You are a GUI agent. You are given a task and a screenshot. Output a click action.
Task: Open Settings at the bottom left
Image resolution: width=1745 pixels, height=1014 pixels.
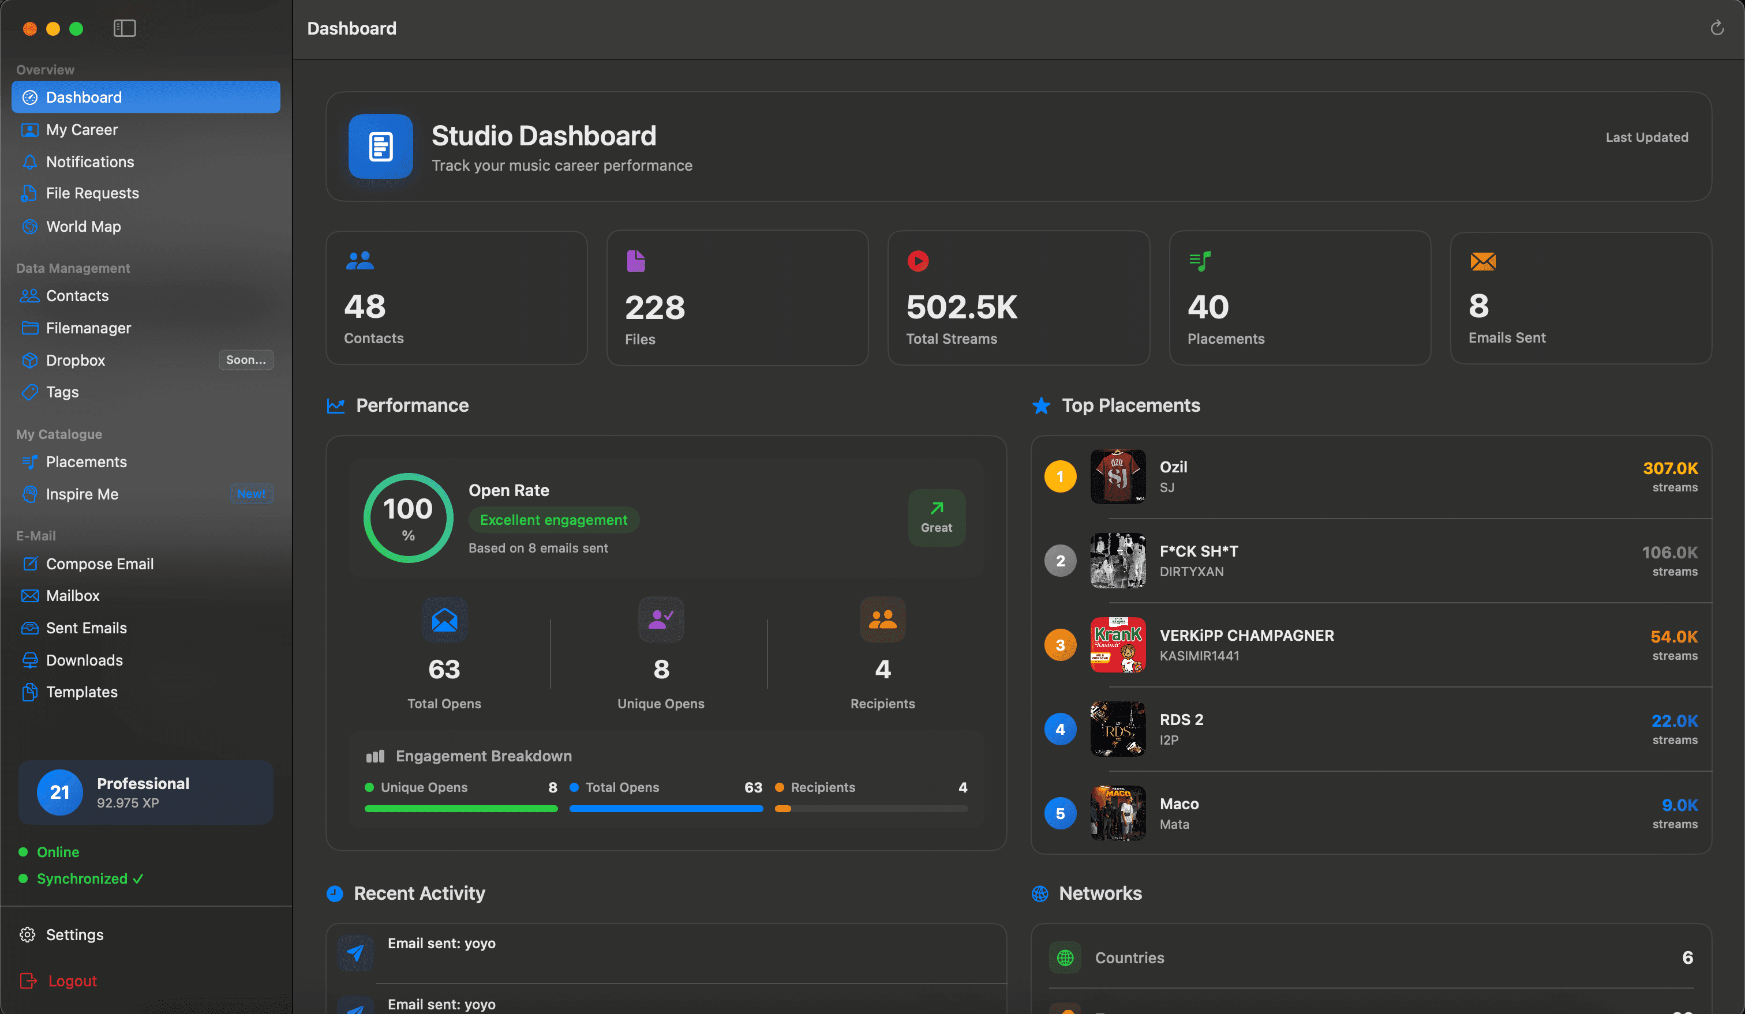tap(75, 934)
